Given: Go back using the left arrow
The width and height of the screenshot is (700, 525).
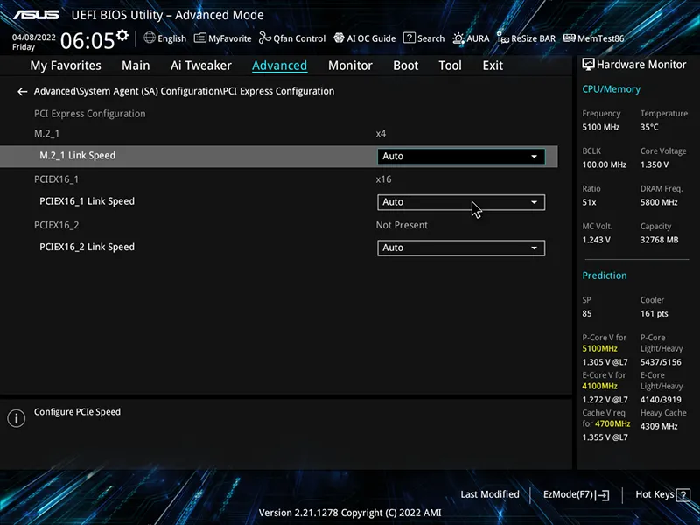Looking at the screenshot, I should tap(23, 92).
